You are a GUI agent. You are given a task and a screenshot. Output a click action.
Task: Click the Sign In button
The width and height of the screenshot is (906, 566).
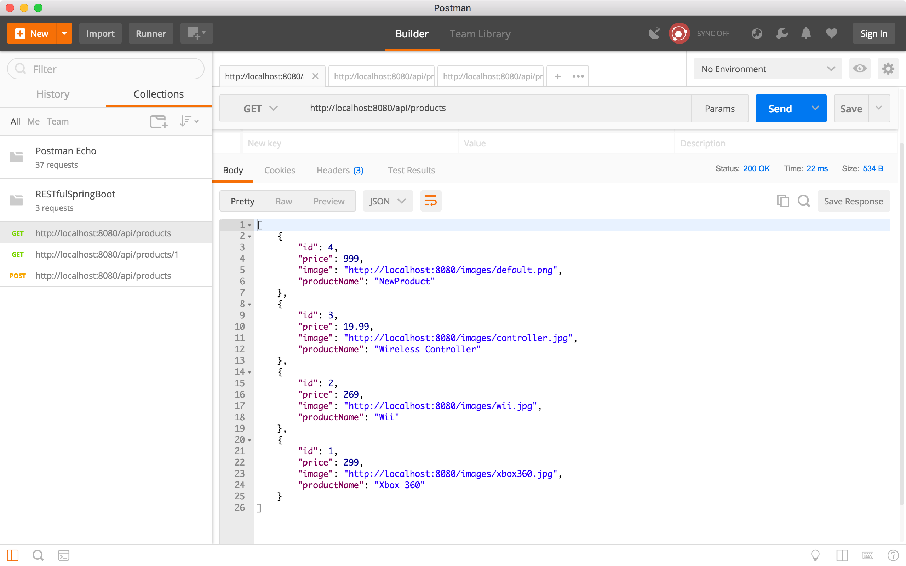[x=874, y=33]
